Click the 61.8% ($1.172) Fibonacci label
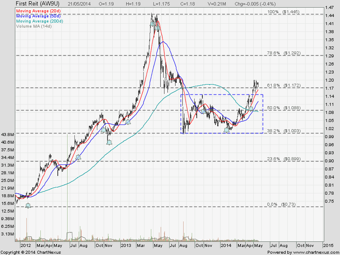Screen dimensions: 340x255 [x=283, y=85]
